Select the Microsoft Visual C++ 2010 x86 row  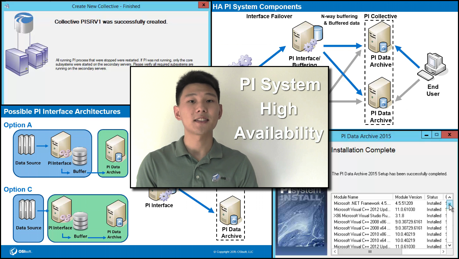click(389, 234)
